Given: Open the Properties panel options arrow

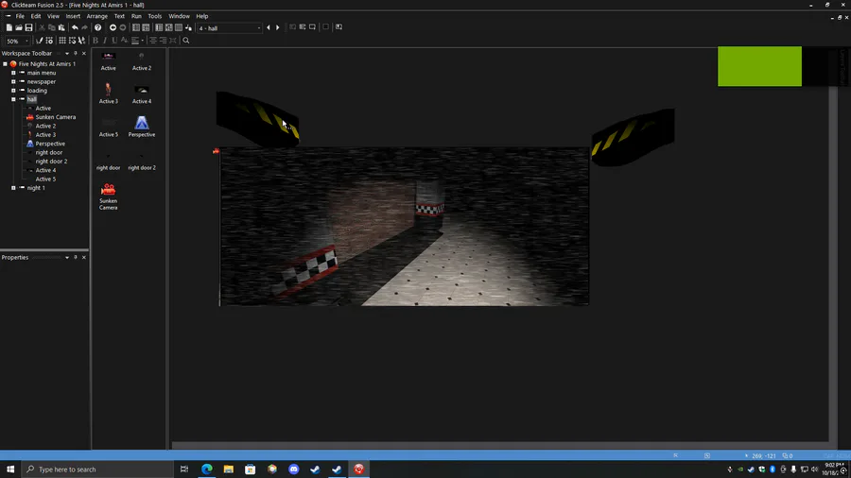Looking at the screenshot, I should pyautogui.click(x=67, y=258).
